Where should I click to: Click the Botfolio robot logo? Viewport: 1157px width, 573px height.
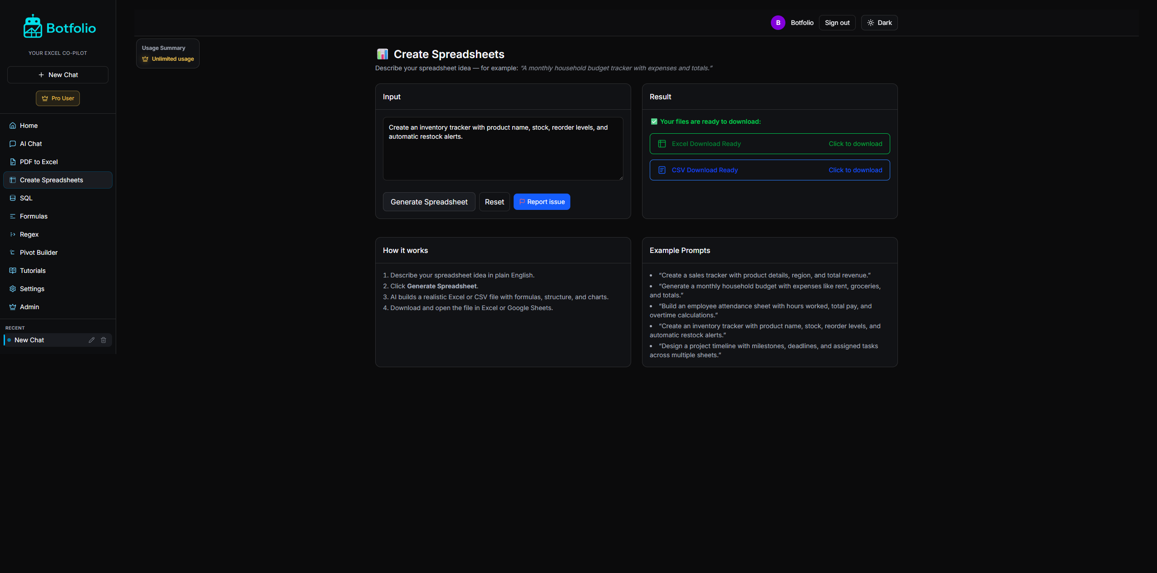point(32,26)
